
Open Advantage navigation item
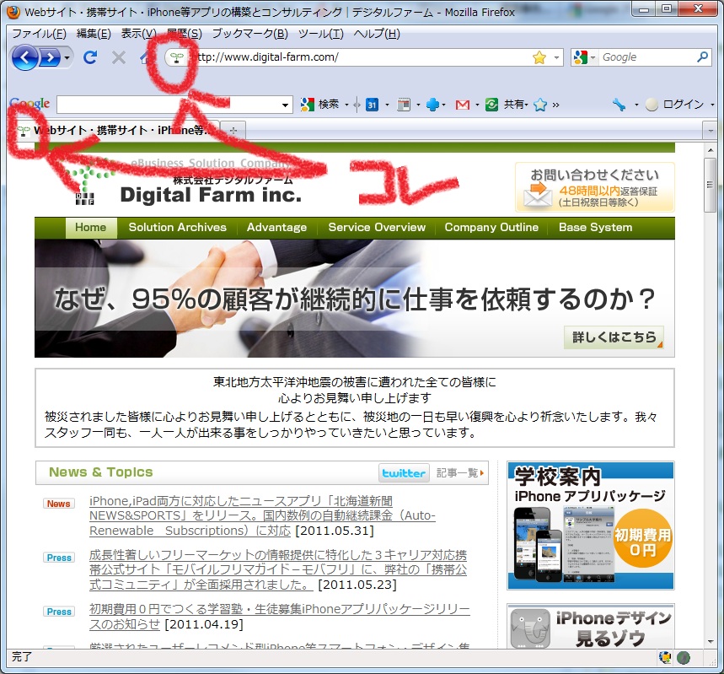tap(276, 228)
